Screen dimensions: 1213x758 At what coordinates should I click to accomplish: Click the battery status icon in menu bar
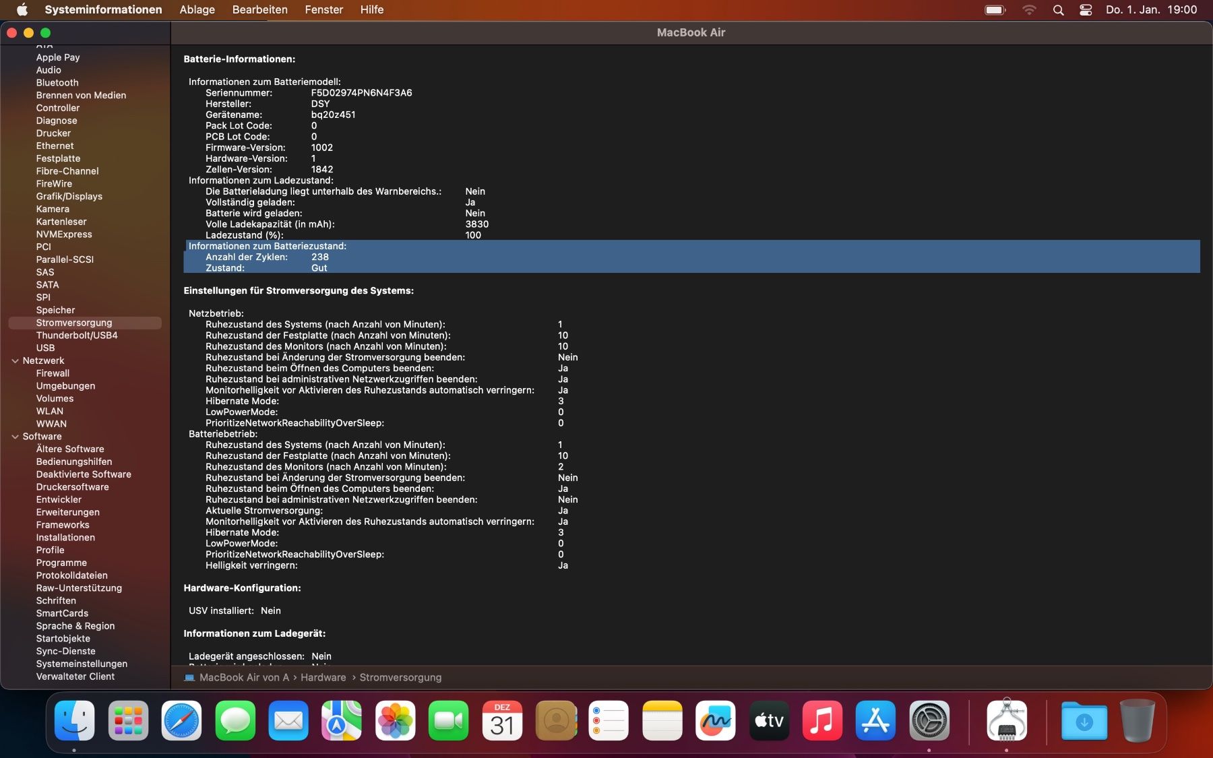click(995, 10)
